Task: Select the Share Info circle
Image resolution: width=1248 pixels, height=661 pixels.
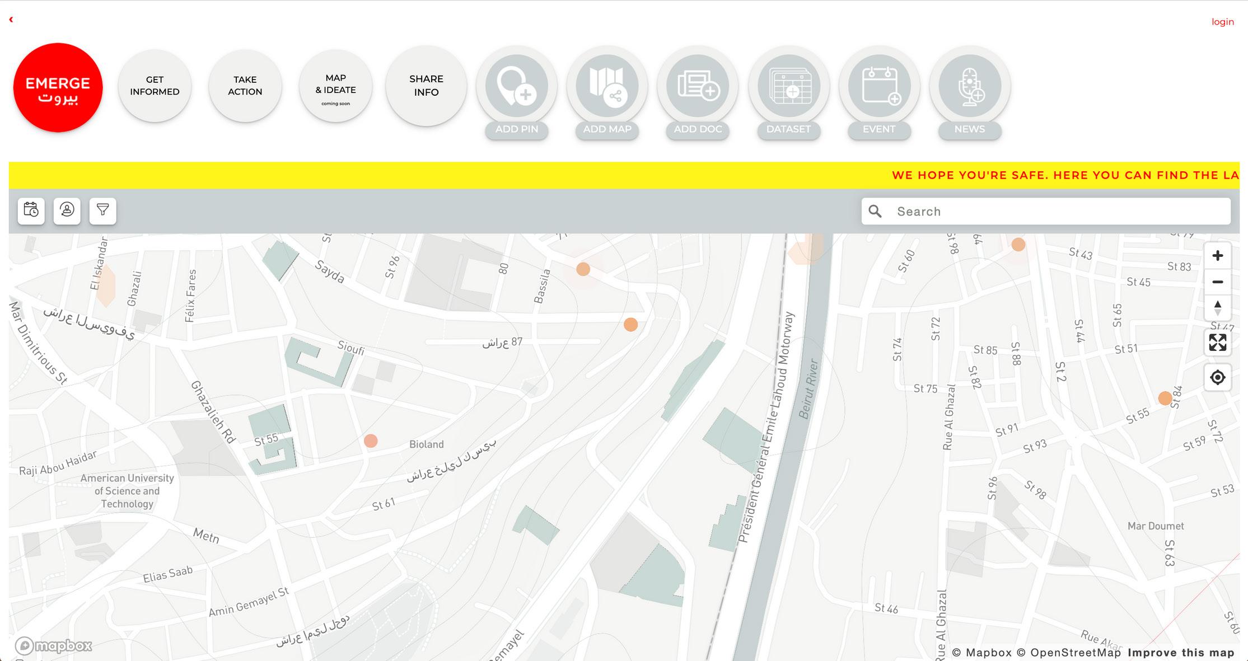Action: pos(426,86)
